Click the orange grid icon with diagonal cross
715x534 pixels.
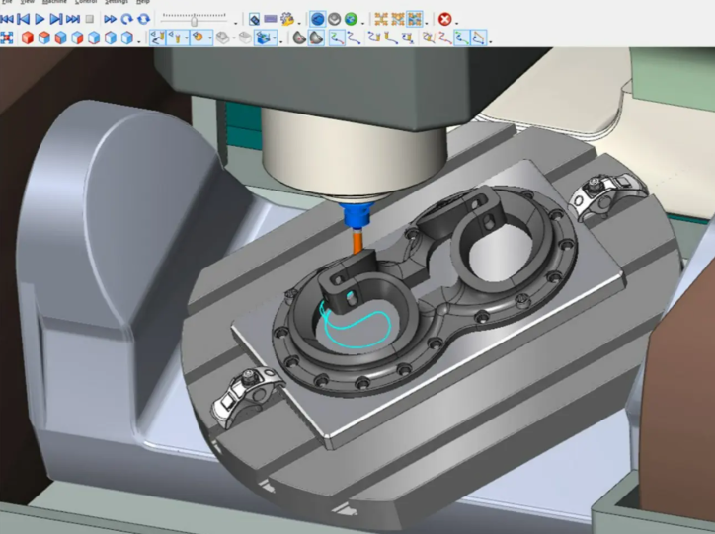398,19
